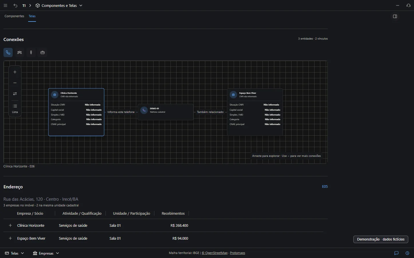Select the Clínica Horizonte graph node

point(76,112)
